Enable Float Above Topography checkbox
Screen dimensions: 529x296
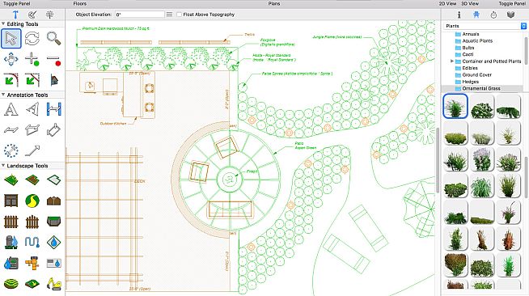[x=179, y=15]
